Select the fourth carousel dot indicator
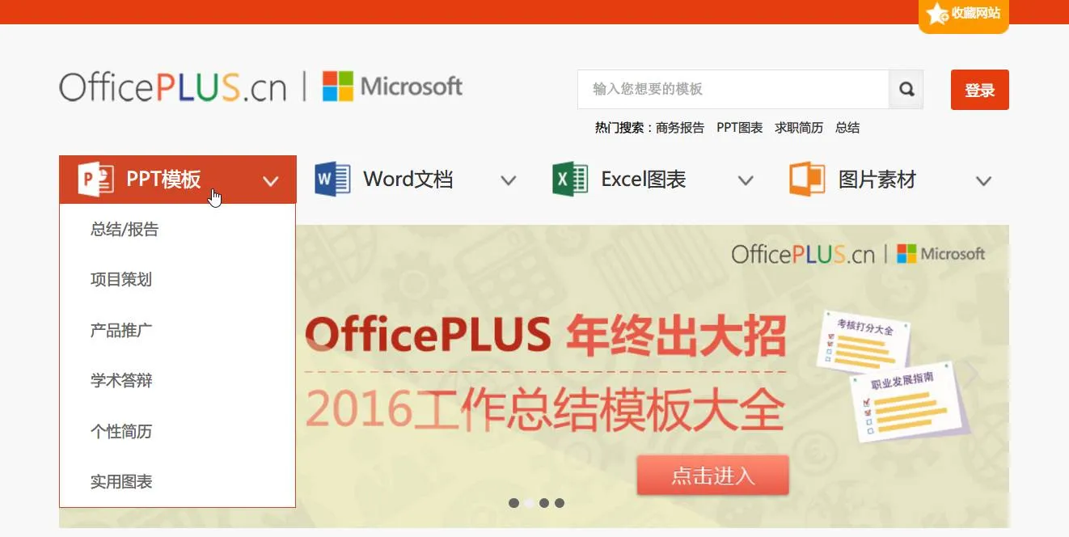The width and height of the screenshot is (1069, 537). click(x=560, y=503)
